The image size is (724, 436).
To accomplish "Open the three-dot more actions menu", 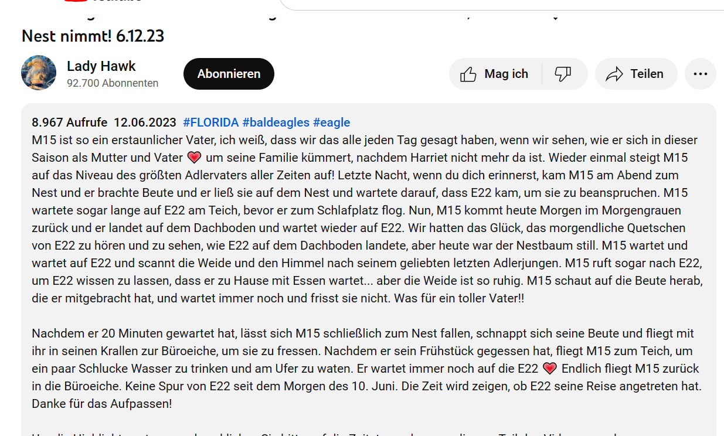I will pyautogui.click(x=701, y=74).
